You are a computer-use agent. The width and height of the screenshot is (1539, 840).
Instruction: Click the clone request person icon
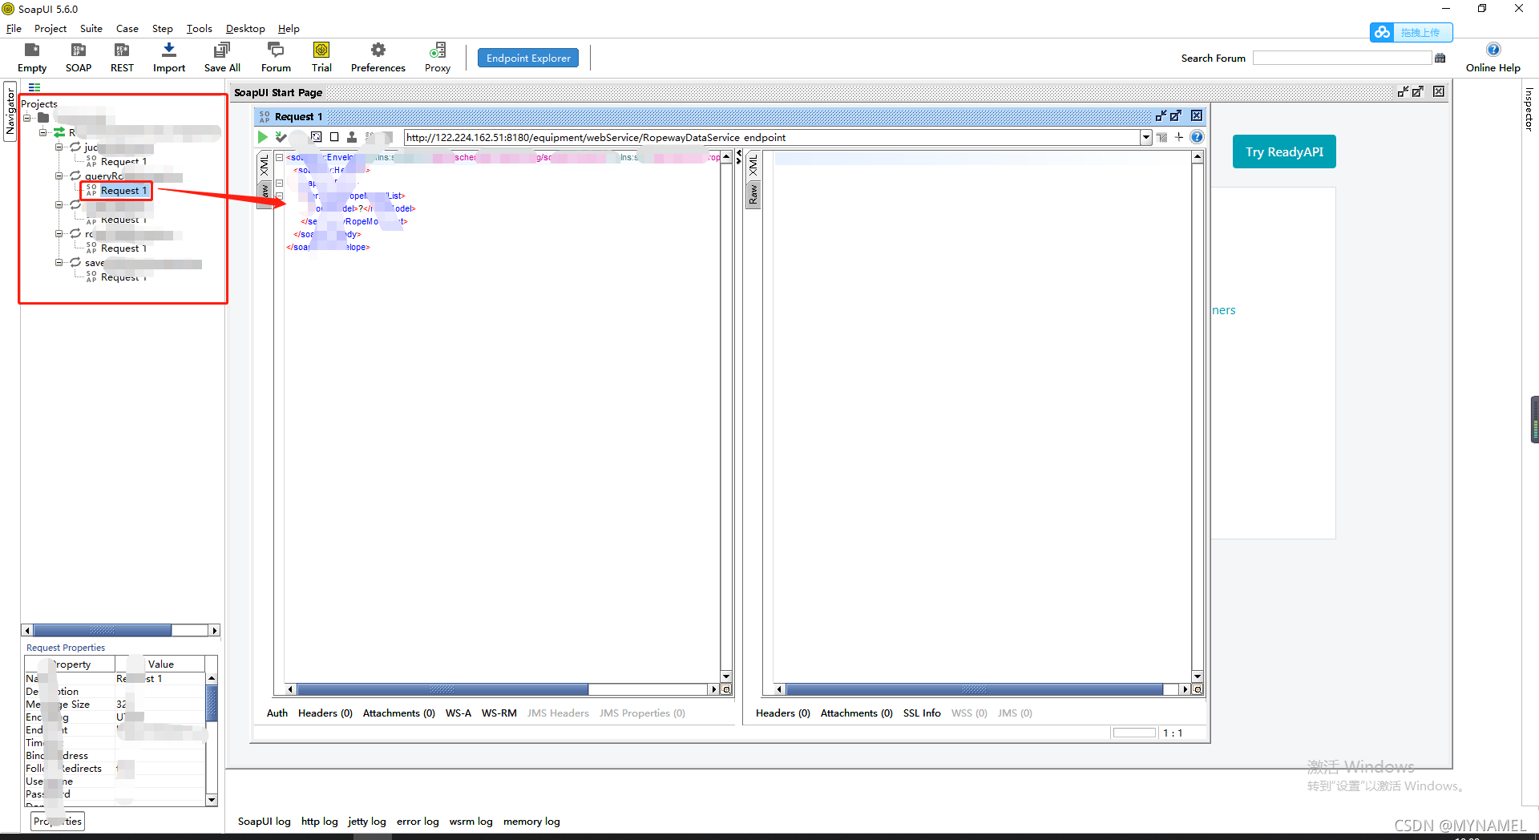click(x=351, y=137)
